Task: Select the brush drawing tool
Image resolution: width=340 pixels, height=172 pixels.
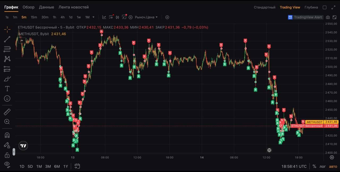Action: click(x=7, y=79)
